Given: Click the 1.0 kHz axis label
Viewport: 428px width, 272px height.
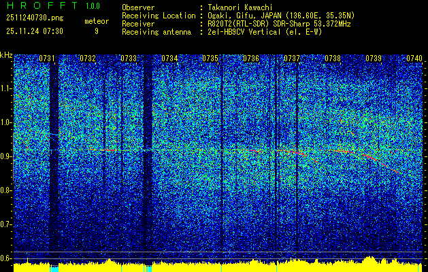Looking at the screenshot, I should [6, 122].
